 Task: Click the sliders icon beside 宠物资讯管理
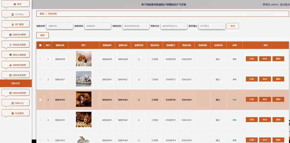point(10,45)
